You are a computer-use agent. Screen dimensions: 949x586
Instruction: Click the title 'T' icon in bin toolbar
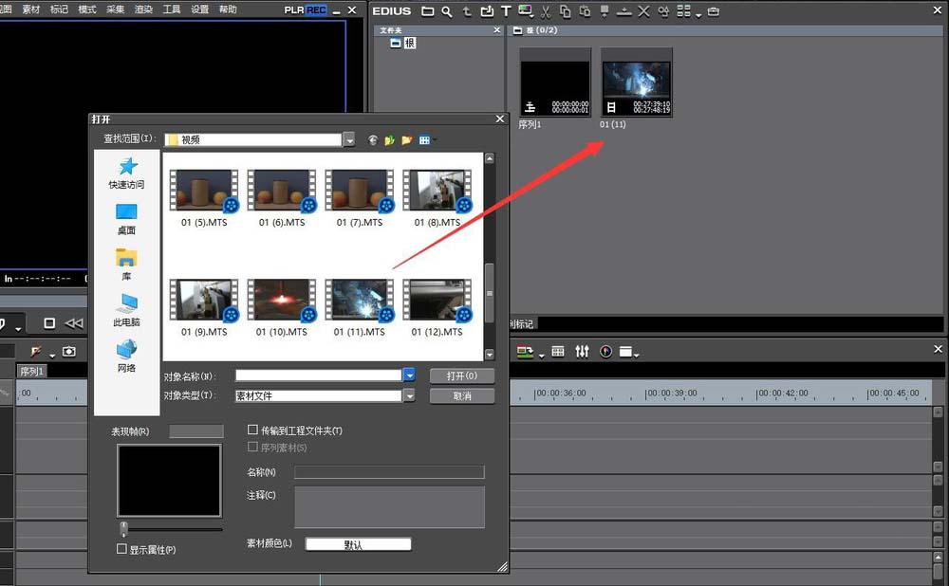pos(506,11)
